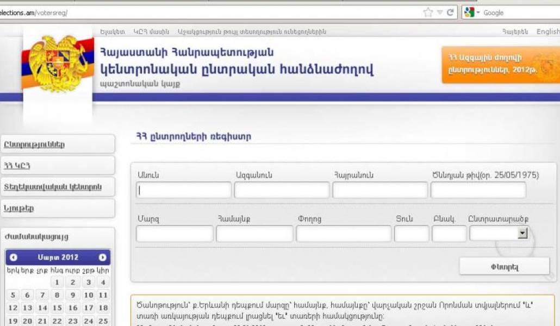Go to previous month in calendar
This screenshot has width=560, height=326.
pos(14,258)
